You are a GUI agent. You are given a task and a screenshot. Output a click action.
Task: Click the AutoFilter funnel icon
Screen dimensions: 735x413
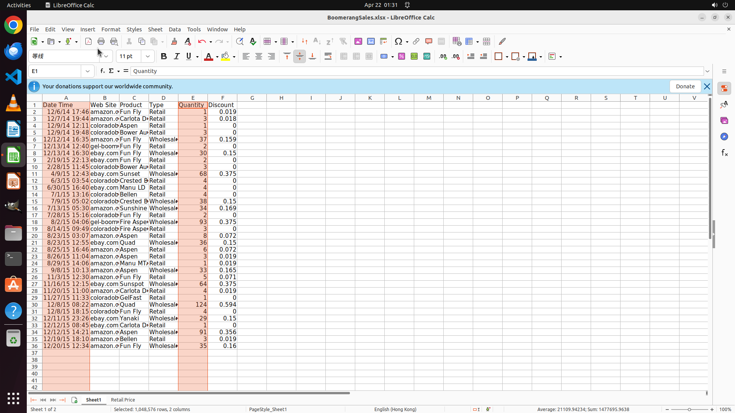click(343, 41)
